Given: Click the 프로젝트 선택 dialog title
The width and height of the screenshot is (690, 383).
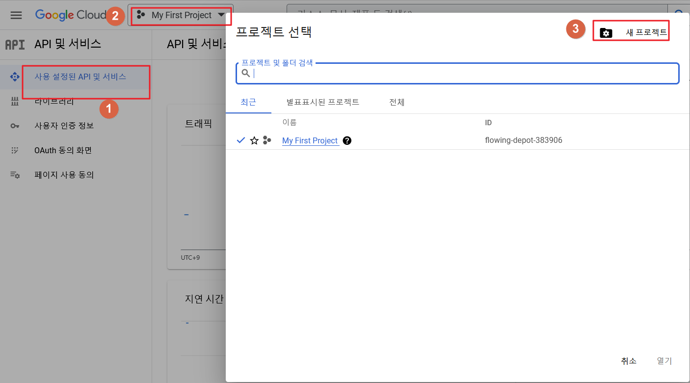Looking at the screenshot, I should coord(274,32).
